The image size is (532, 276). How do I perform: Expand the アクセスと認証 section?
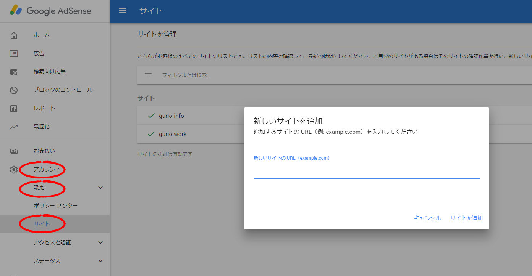[x=100, y=242]
